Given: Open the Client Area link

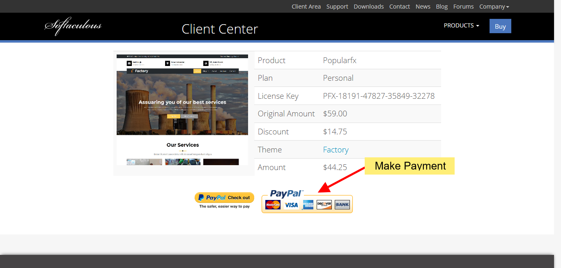Looking at the screenshot, I should point(306,7).
